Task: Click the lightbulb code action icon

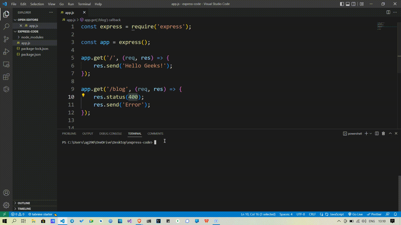Action: click(x=83, y=95)
